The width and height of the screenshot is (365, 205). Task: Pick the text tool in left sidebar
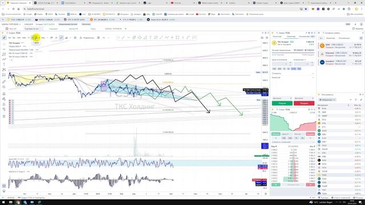[4, 64]
